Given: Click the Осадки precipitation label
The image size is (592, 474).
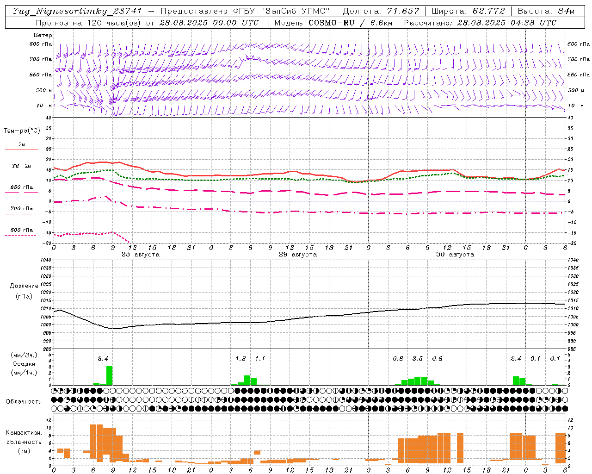Looking at the screenshot, I should point(24,364).
